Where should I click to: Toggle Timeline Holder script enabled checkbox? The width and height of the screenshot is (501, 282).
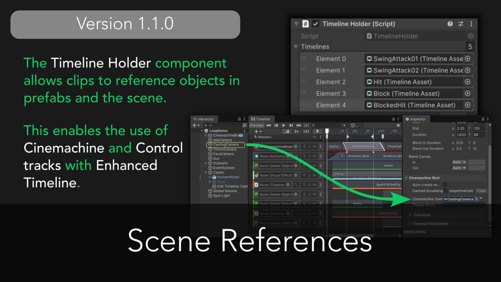click(x=316, y=24)
